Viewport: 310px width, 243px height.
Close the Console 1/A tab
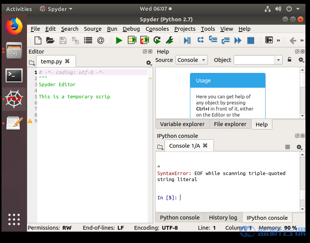tap(205, 145)
